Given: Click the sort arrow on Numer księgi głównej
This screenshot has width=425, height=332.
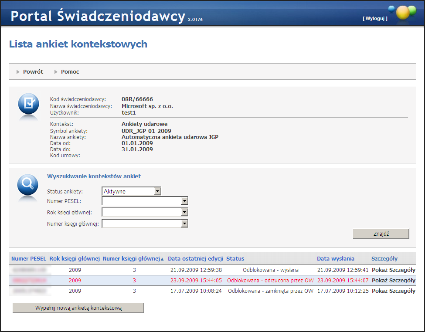Looking at the screenshot, I should click(x=162, y=259).
